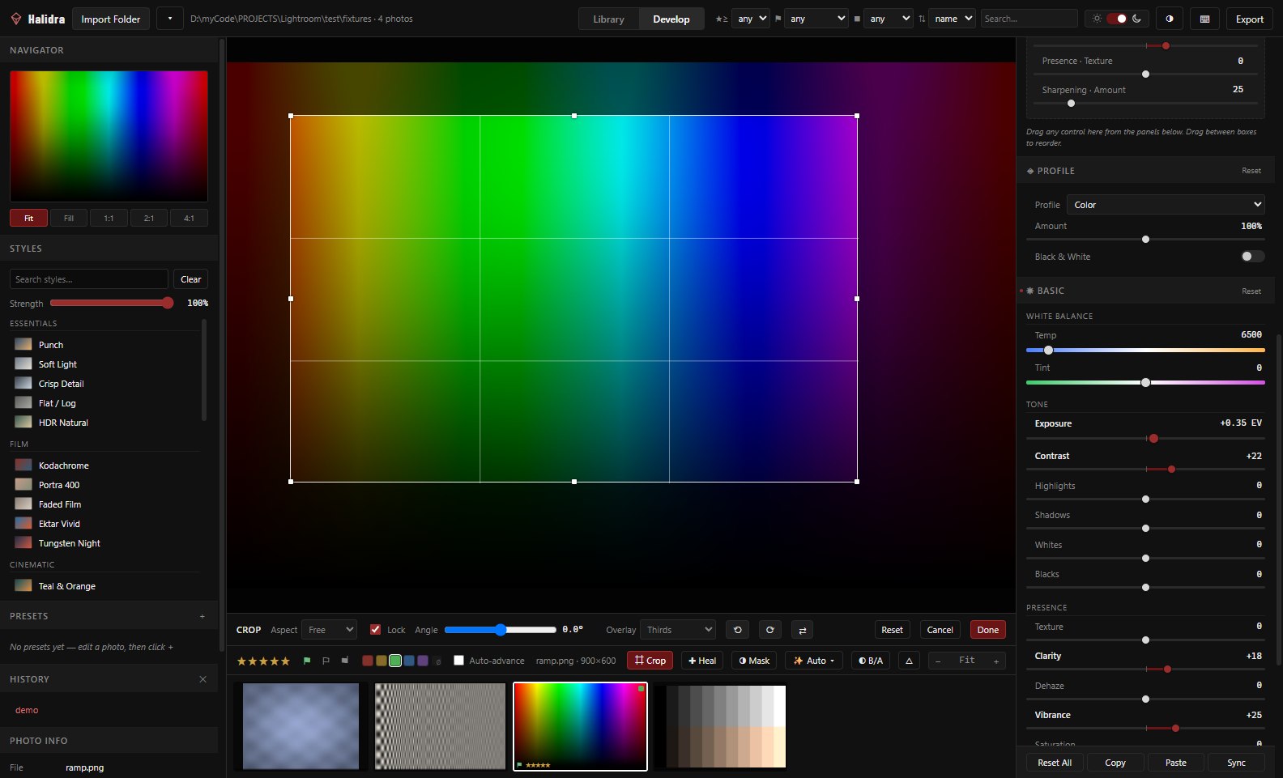Activate the Crop tool button
The image size is (1283, 778).
[x=650, y=661]
